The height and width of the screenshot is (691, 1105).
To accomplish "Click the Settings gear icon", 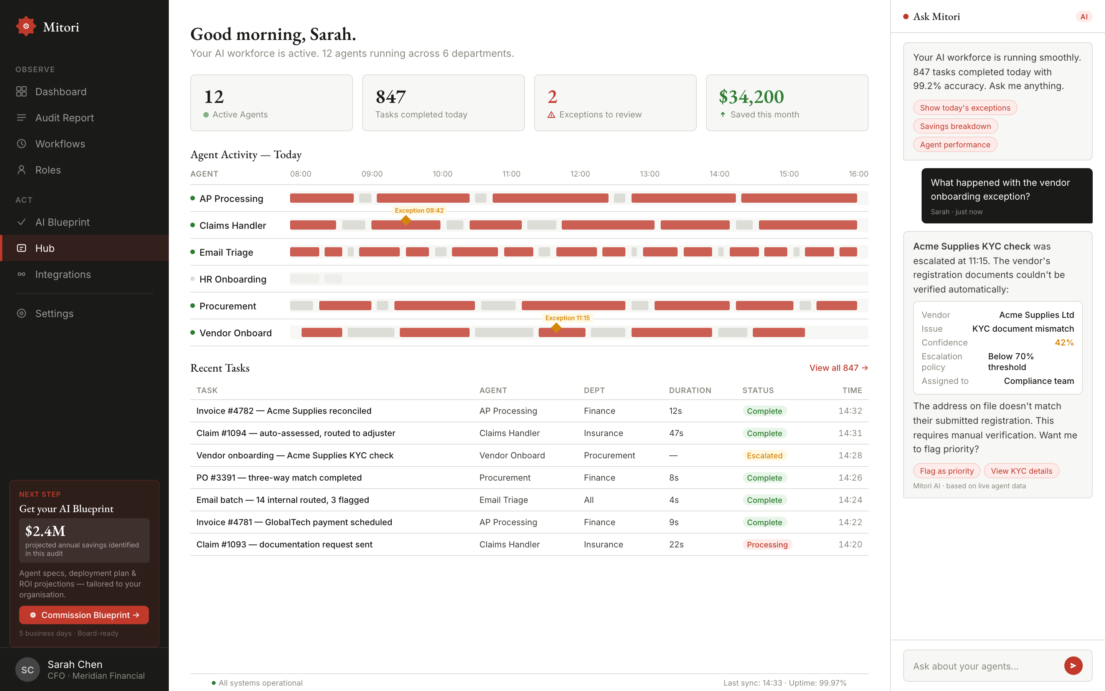I will point(21,313).
